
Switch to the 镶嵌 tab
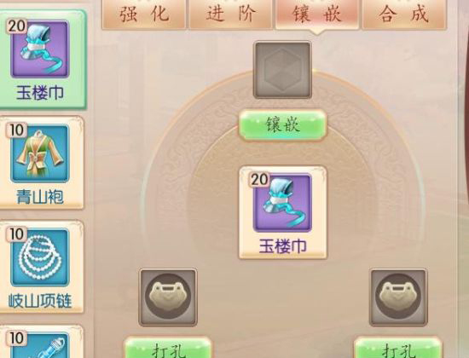317,14
